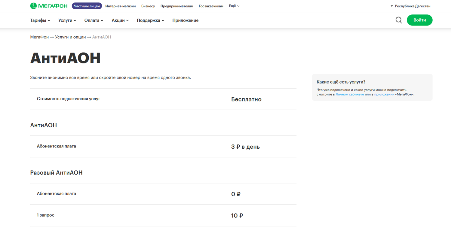Click the location arrow icon

[x=391, y=6]
